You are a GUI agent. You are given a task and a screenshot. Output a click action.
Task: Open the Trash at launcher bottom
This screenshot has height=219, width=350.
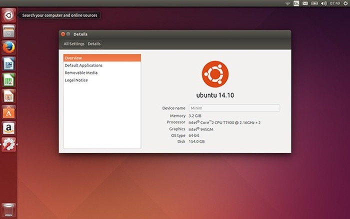coord(8,209)
